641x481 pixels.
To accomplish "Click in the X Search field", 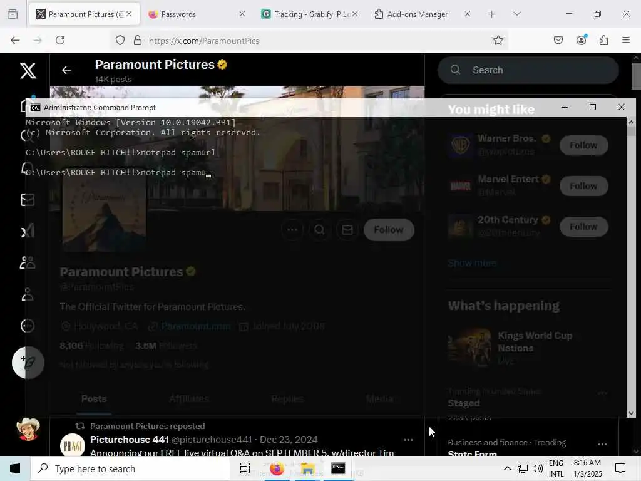I will click(x=528, y=70).
